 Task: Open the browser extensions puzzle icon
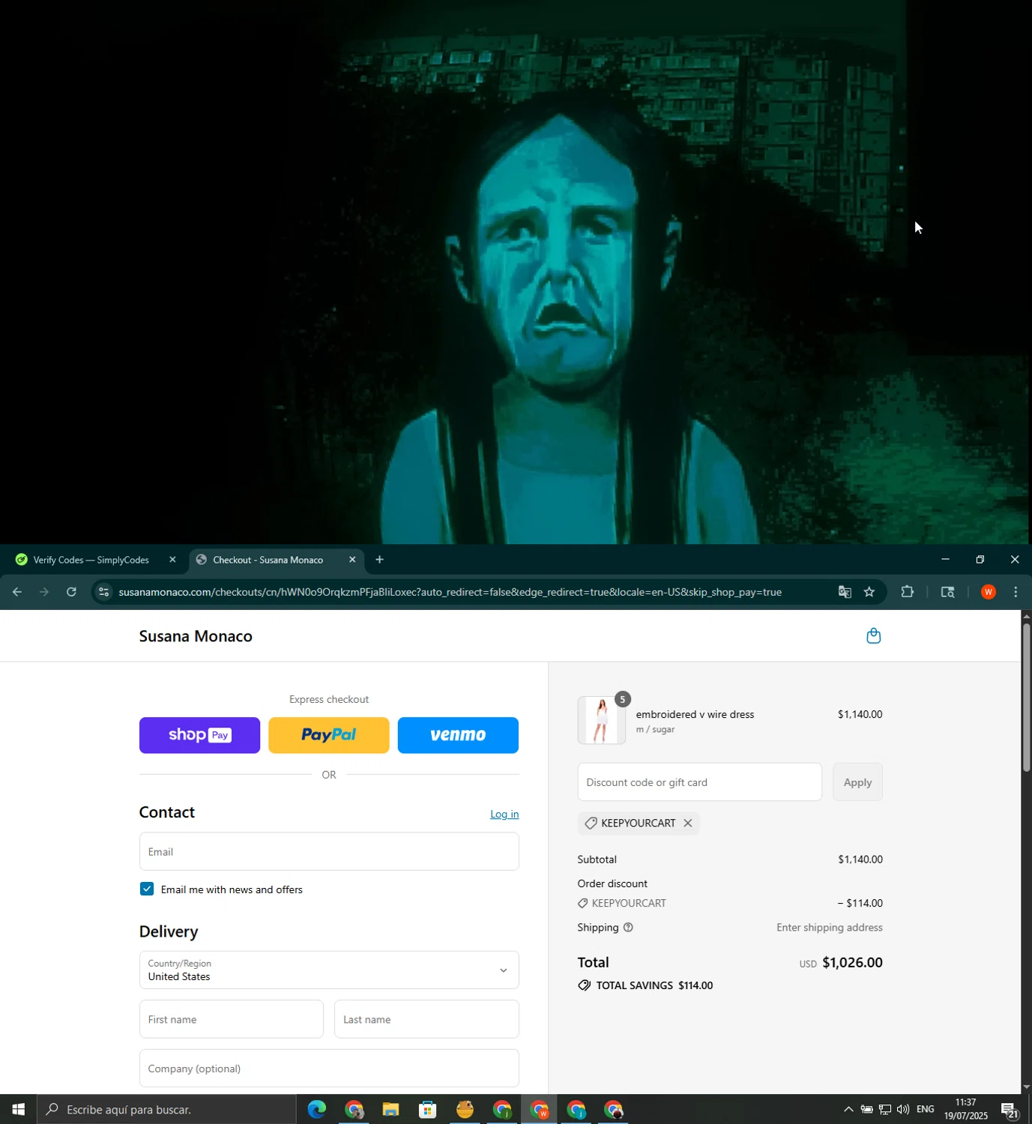tap(908, 592)
